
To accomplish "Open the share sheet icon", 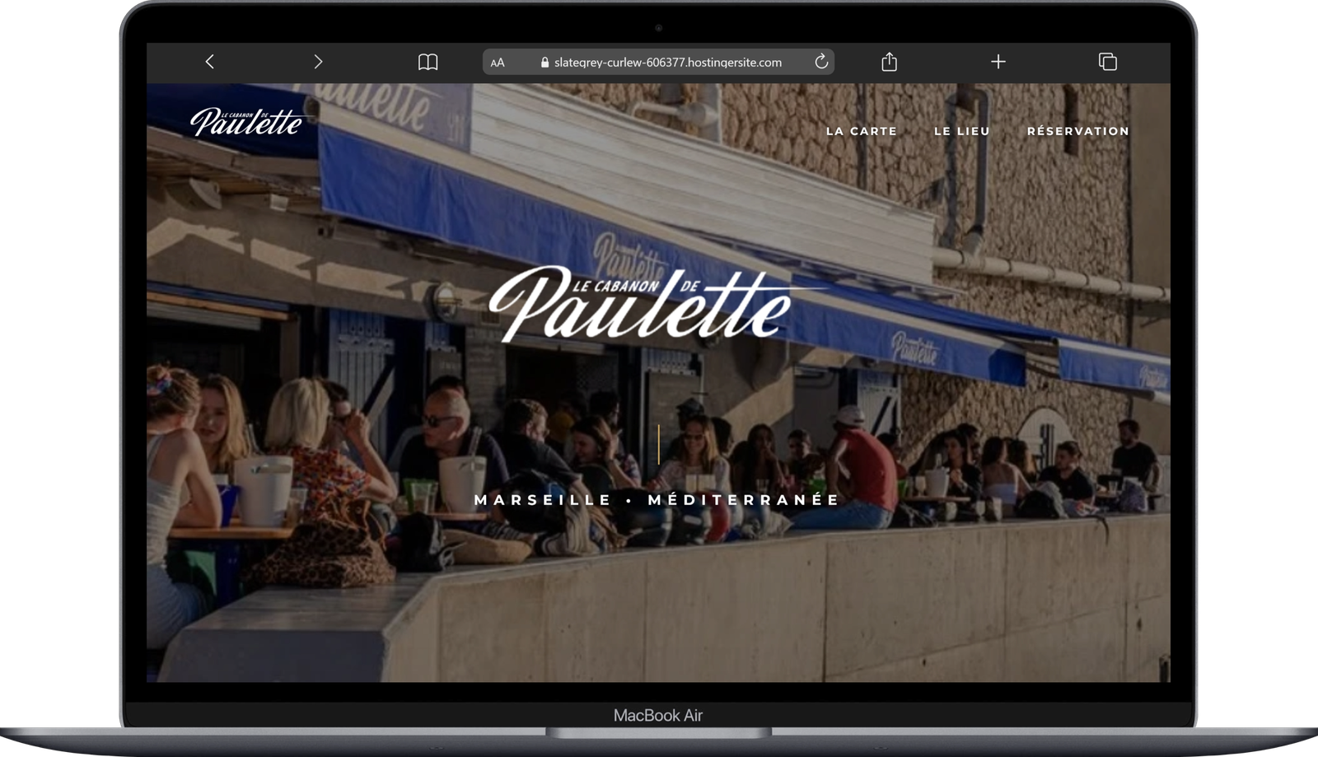I will pos(889,62).
